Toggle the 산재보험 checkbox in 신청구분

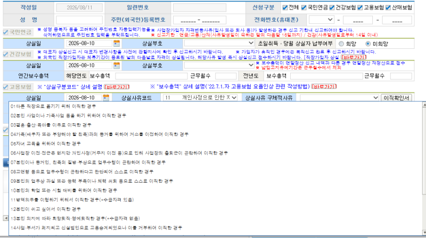pos(388,7)
